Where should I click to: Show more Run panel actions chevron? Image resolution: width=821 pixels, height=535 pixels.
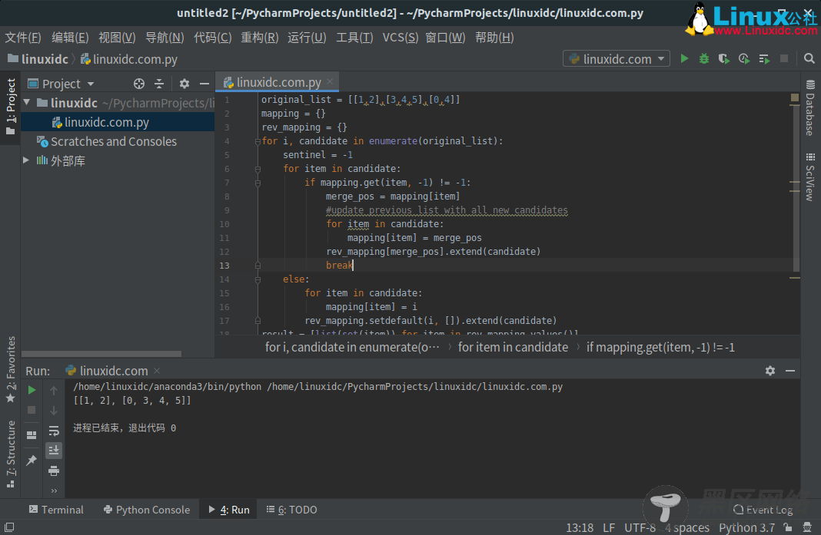click(53, 490)
